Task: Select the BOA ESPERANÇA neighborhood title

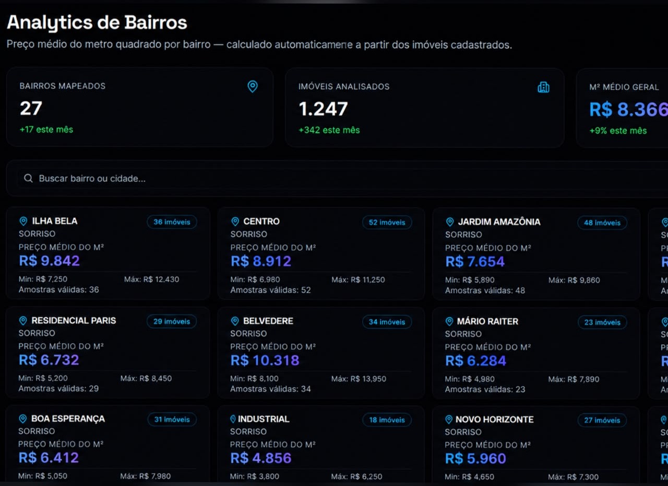Action: 68,419
